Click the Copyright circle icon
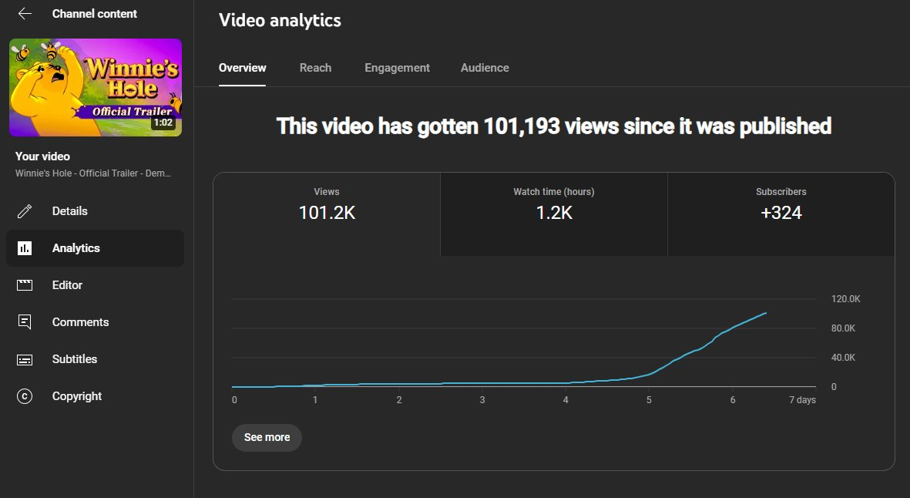 (25, 396)
